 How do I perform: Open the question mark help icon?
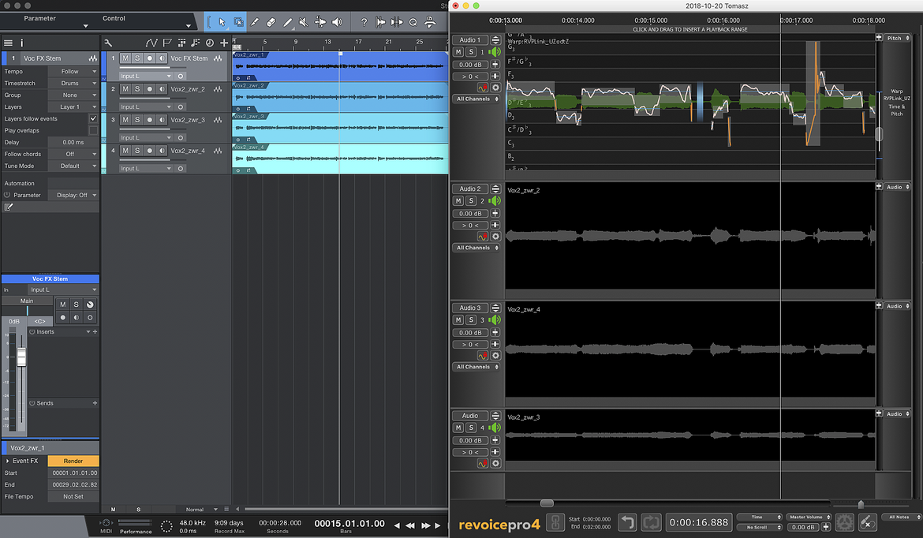364,22
